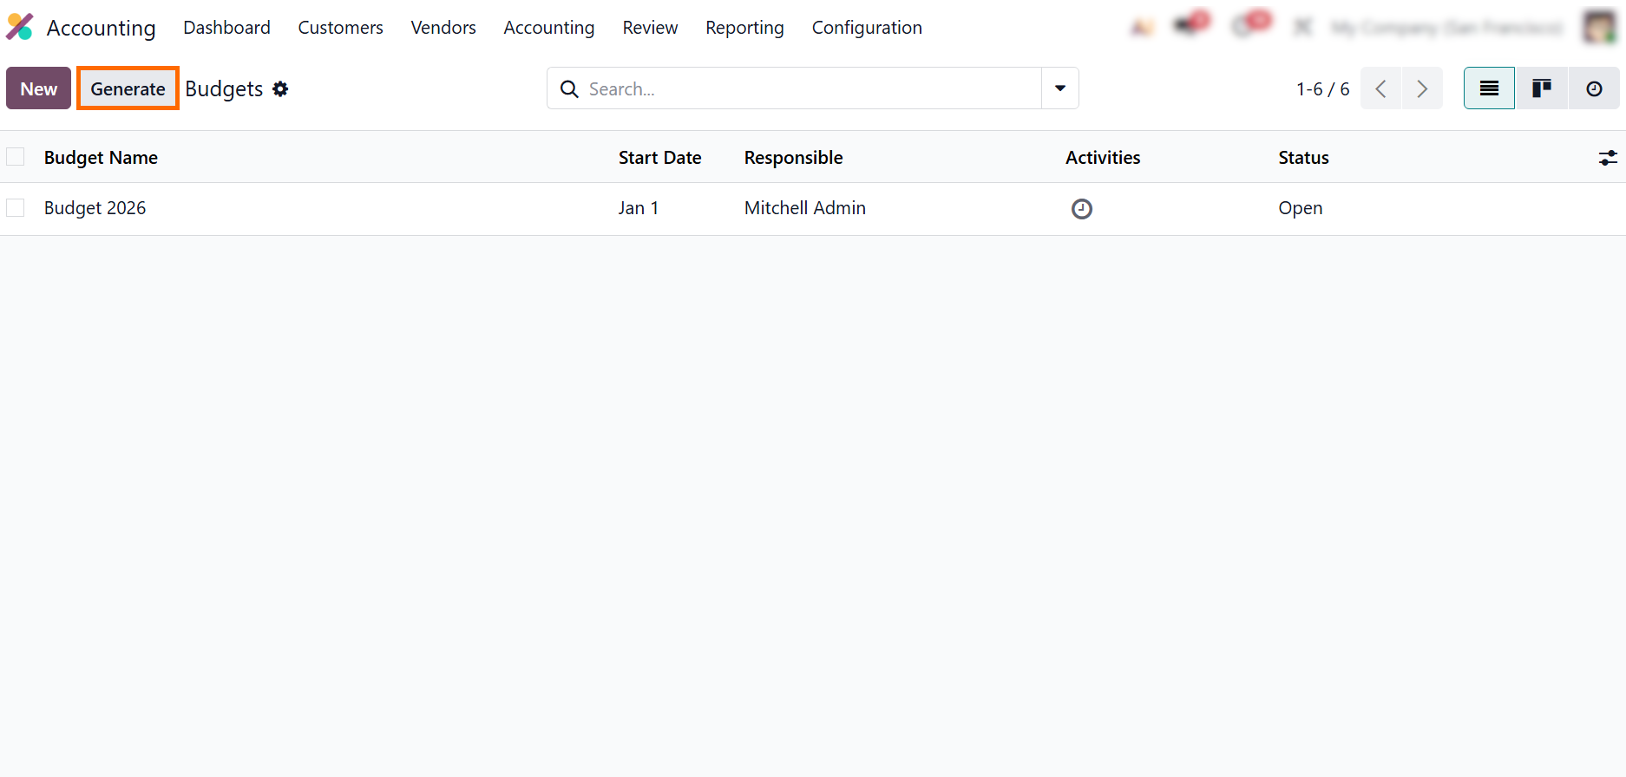The height and width of the screenshot is (777, 1626).
Task: Select the Budget 2026 row checkbox
Action: [16, 208]
